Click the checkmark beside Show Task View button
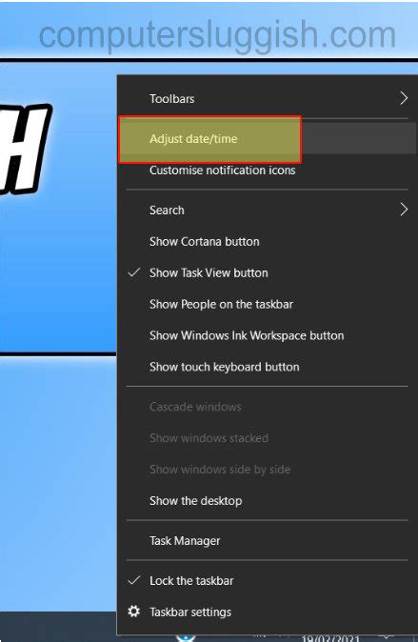418x642 pixels. tap(134, 272)
